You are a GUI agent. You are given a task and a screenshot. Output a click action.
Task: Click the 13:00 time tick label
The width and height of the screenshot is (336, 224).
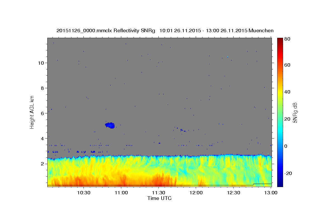[x=270, y=193]
